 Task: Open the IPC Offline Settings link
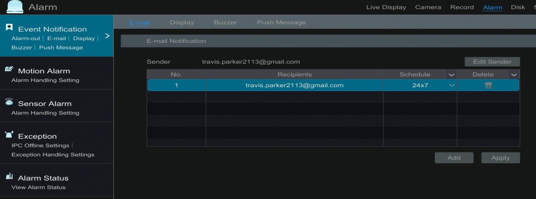(x=40, y=146)
